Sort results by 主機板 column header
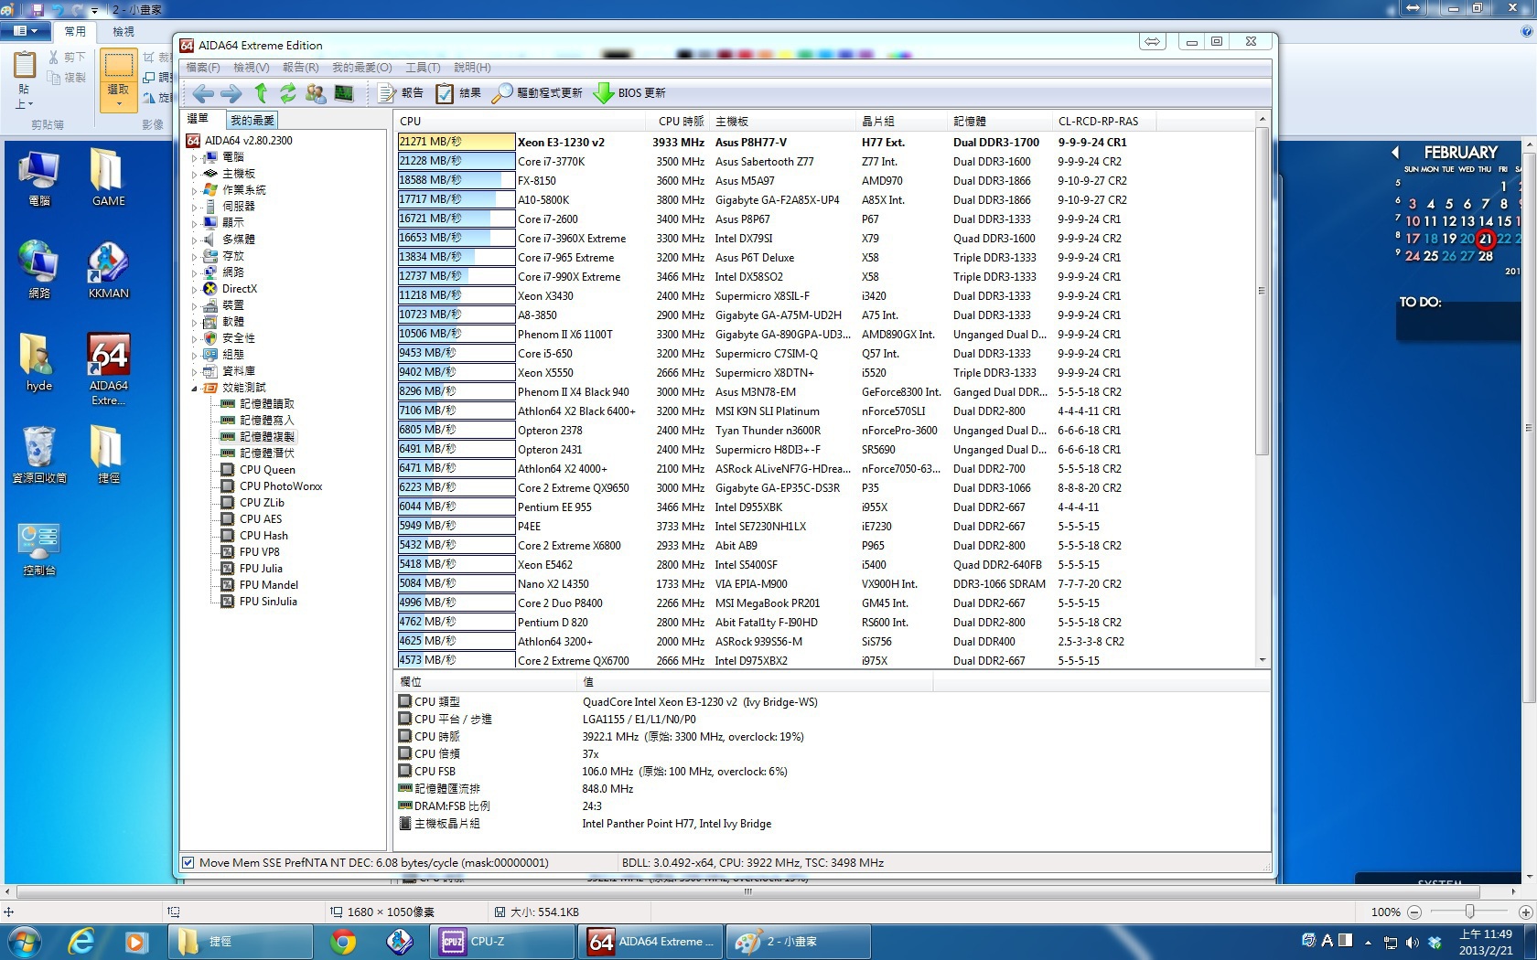 tap(783, 121)
